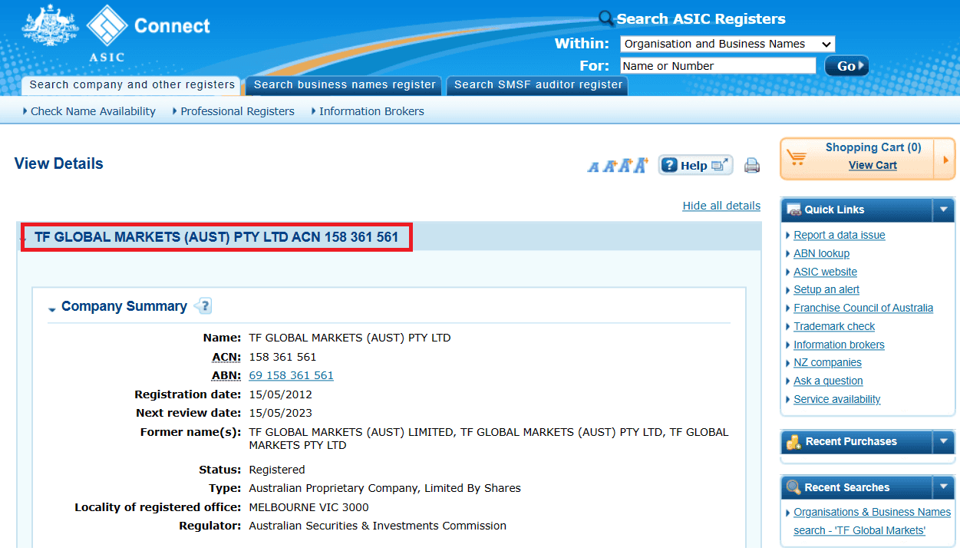Image resolution: width=960 pixels, height=551 pixels.
Task: Open Service availability quick link
Action: tap(837, 399)
